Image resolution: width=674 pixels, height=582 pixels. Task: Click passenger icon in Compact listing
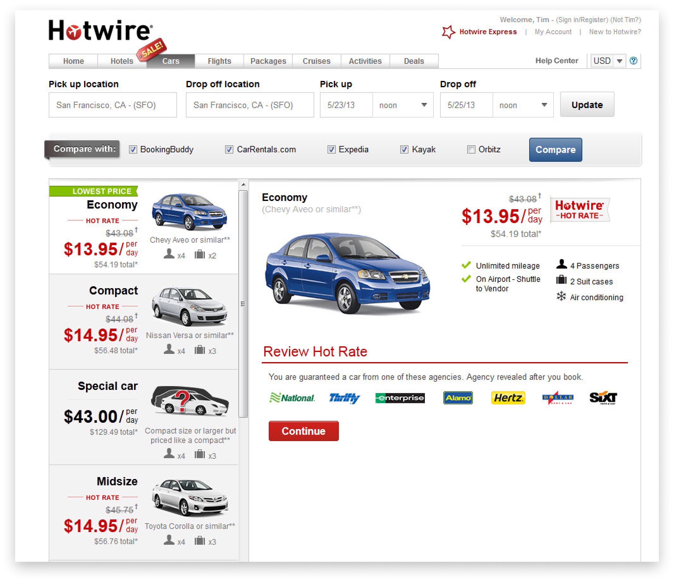pyautogui.click(x=169, y=349)
